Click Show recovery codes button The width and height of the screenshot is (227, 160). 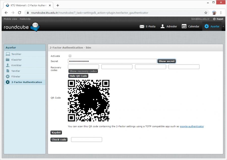[83, 71]
